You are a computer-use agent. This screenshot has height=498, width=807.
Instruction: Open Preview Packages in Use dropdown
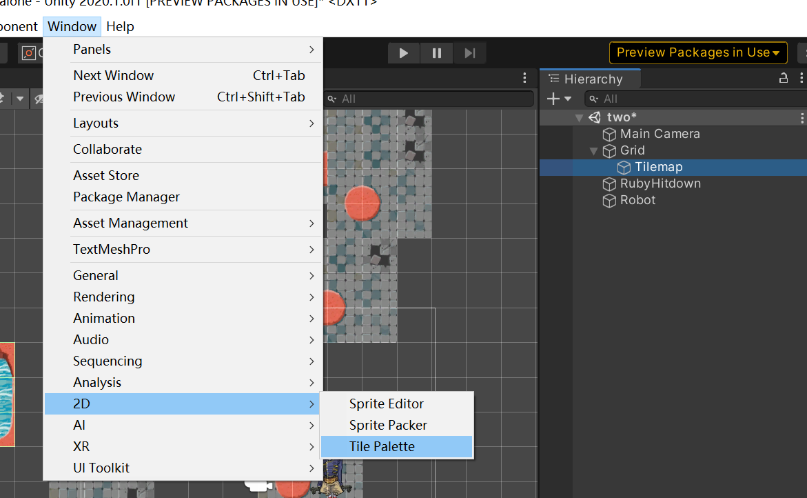pos(698,52)
